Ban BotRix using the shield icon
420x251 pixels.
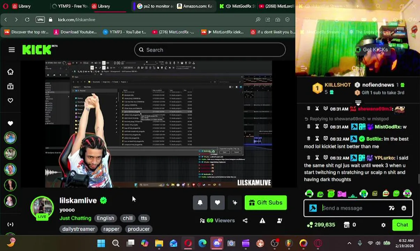[x=325, y=139]
